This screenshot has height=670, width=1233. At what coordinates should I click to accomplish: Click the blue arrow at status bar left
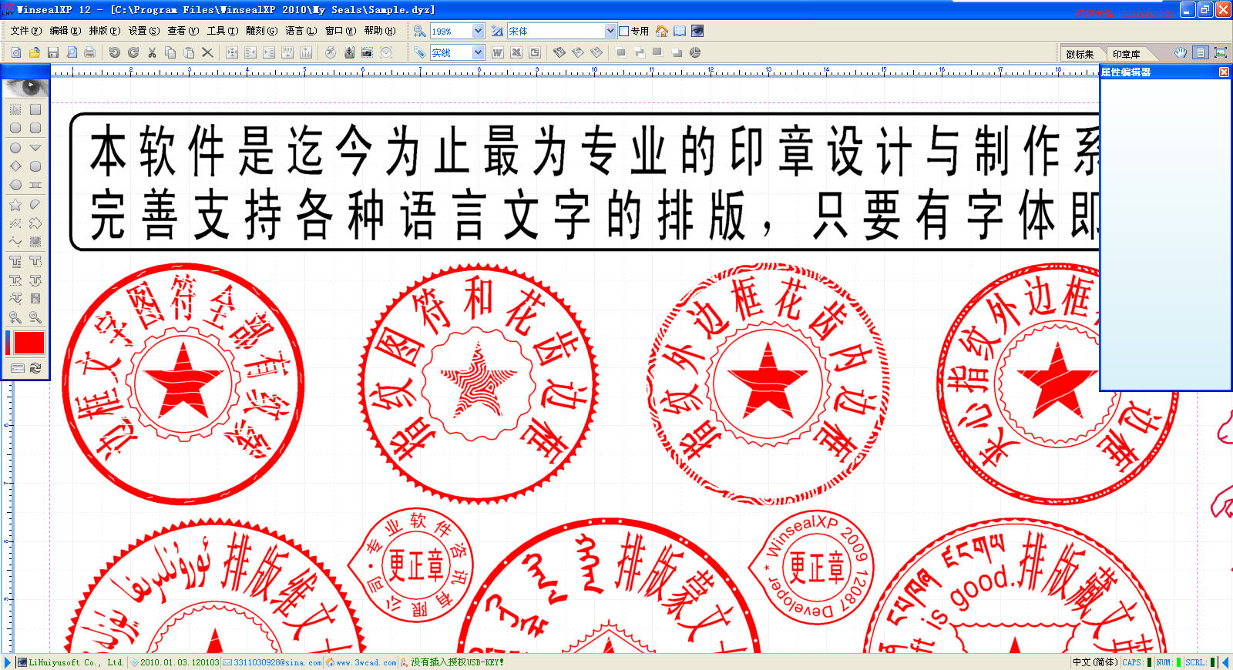pos(8,662)
